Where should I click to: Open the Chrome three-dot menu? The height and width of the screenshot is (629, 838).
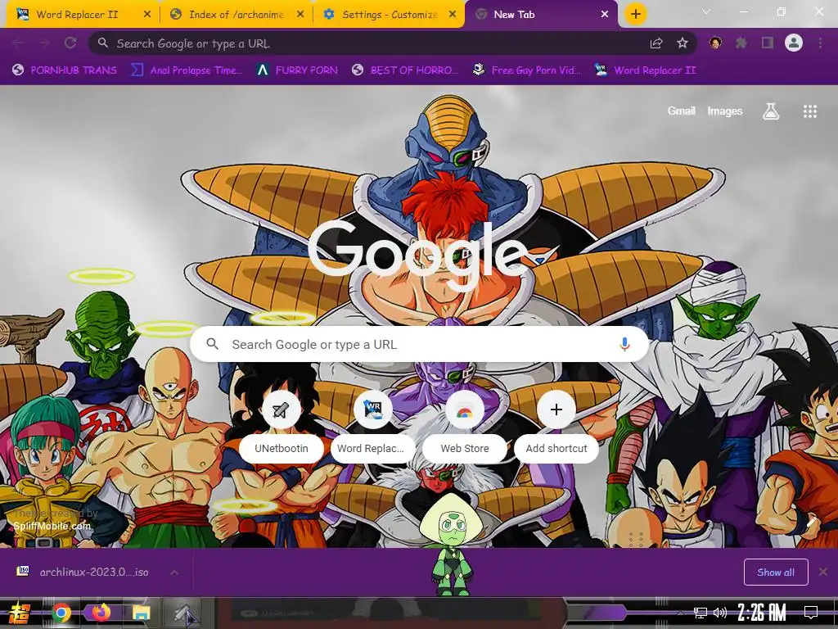pos(820,43)
